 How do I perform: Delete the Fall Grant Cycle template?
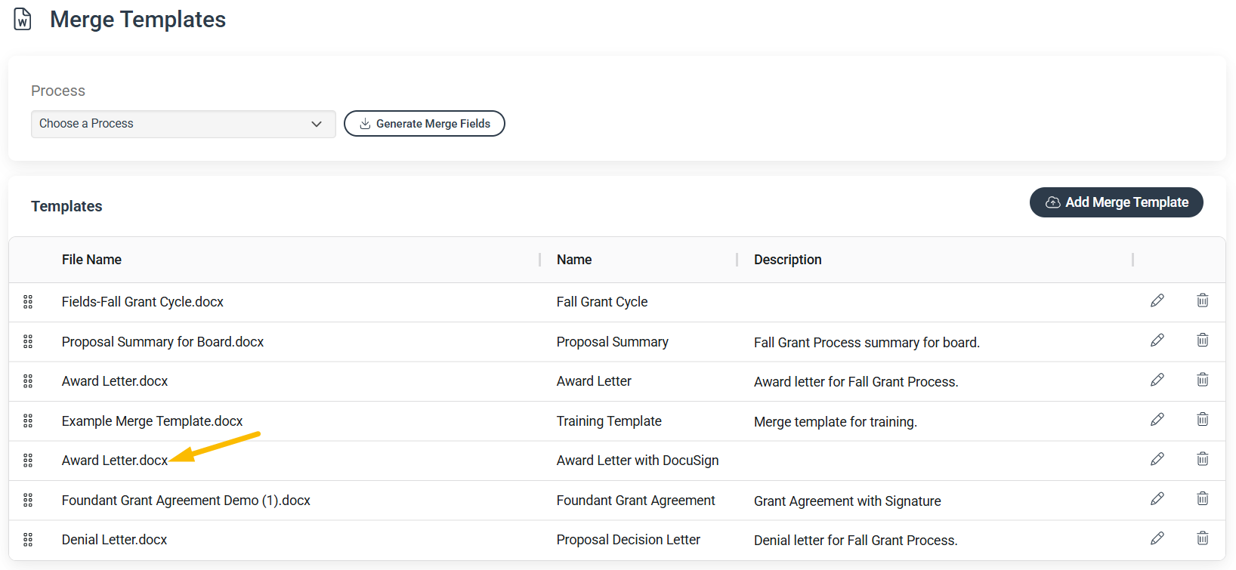tap(1203, 300)
